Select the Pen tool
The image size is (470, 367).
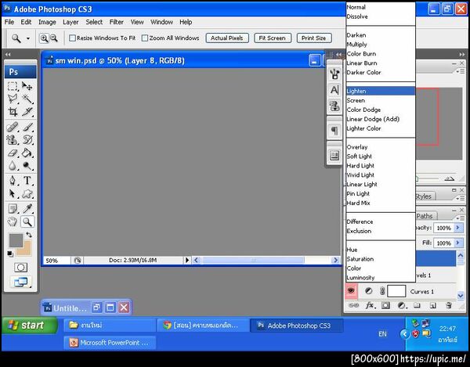click(13, 181)
